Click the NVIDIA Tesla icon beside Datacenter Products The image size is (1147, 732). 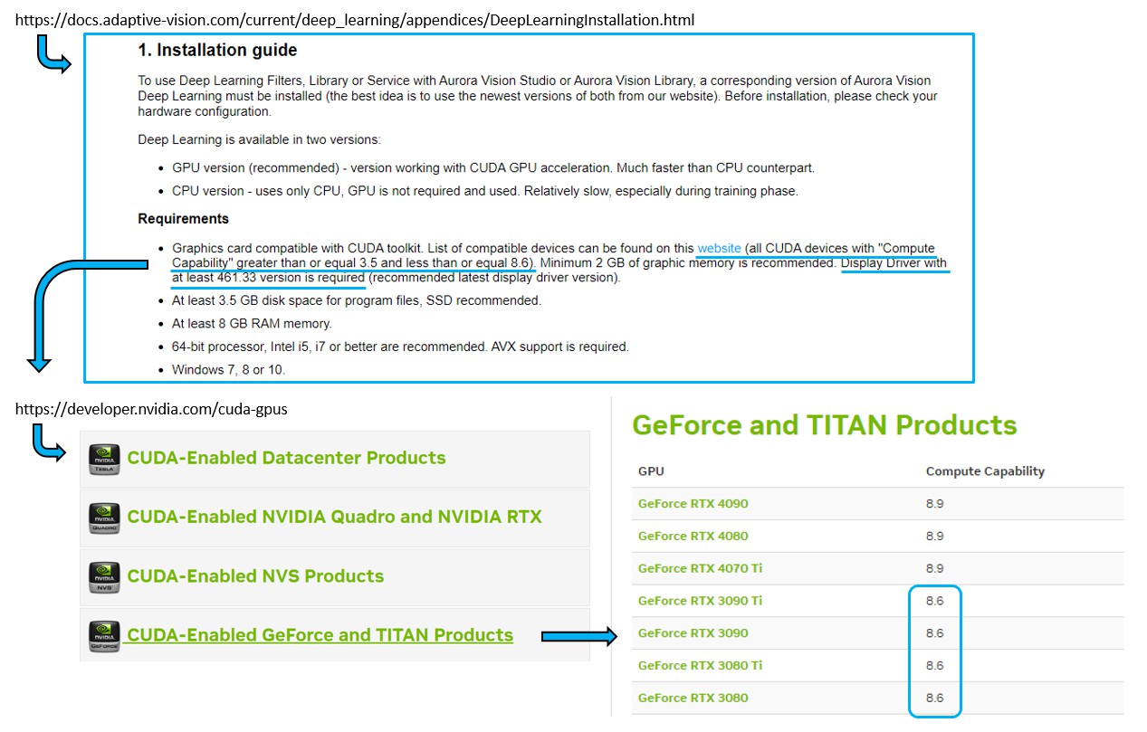[x=104, y=459]
